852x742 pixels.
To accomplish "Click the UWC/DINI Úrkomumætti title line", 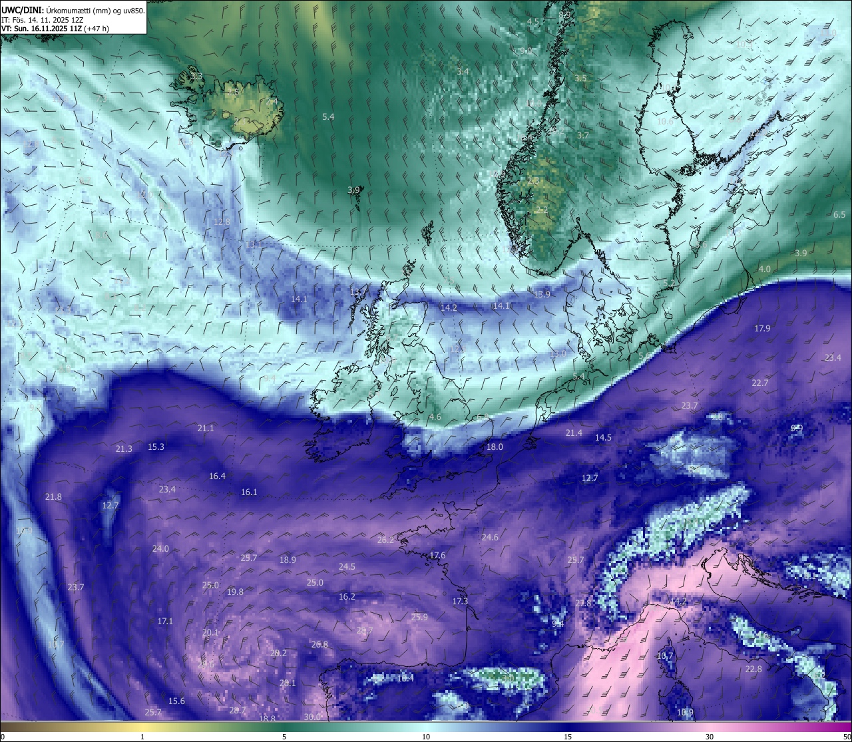I will click(x=73, y=11).
